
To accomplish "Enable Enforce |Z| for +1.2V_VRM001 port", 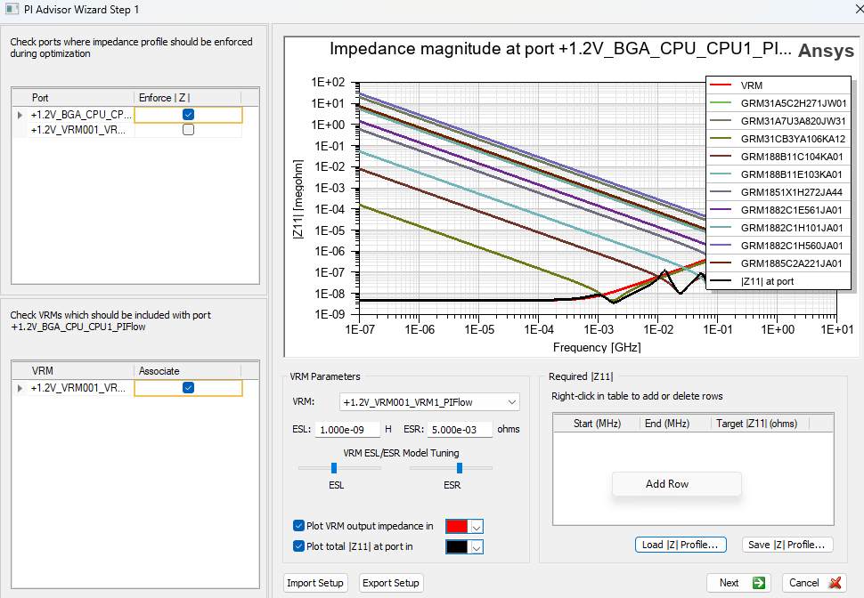I will tap(188, 130).
